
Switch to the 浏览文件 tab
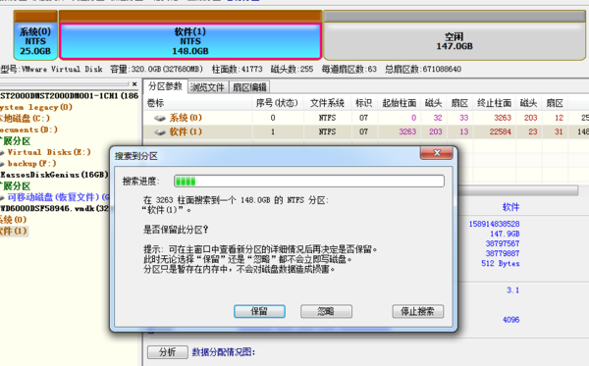pyautogui.click(x=207, y=87)
